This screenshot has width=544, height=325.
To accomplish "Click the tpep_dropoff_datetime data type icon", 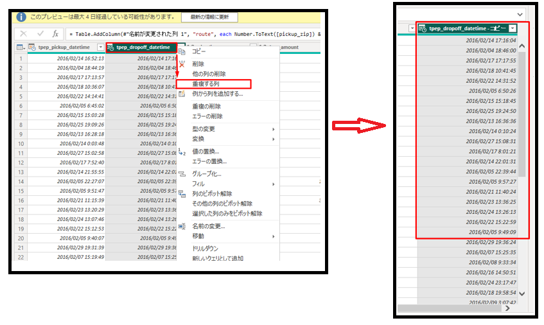I will [x=110, y=47].
